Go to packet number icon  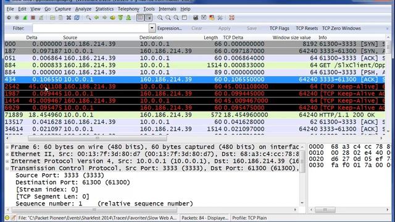[112, 18]
